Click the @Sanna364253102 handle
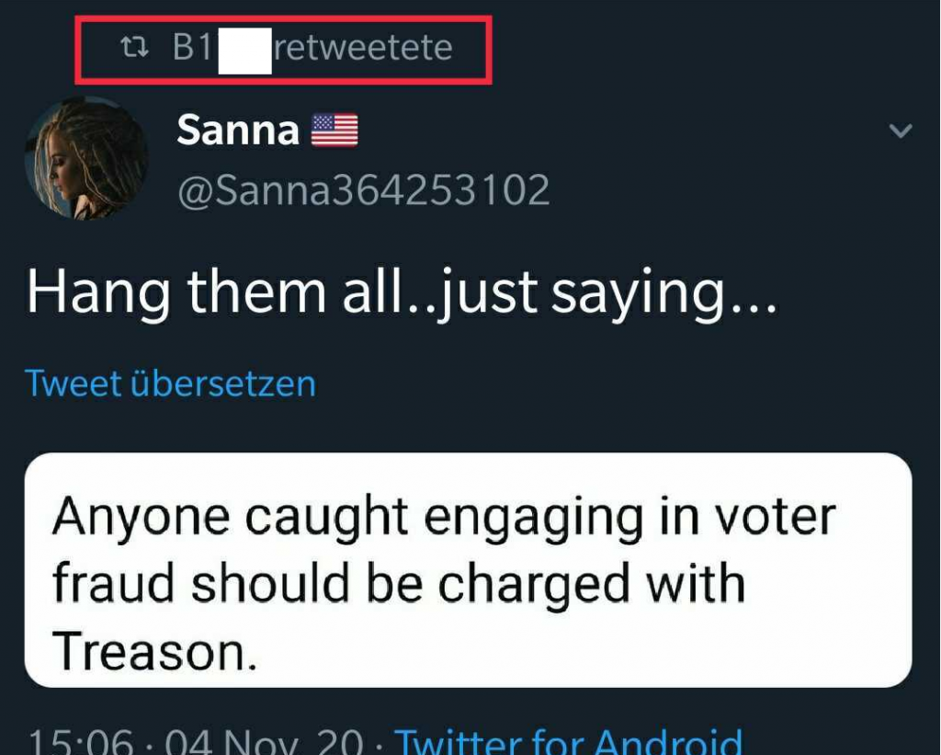This screenshot has height=755, width=941. (363, 190)
